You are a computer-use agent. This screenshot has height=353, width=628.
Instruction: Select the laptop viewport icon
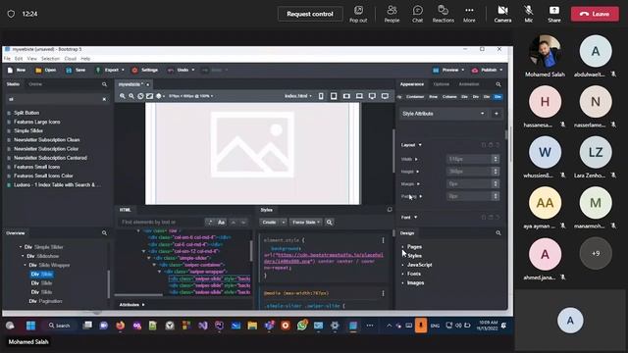359,96
